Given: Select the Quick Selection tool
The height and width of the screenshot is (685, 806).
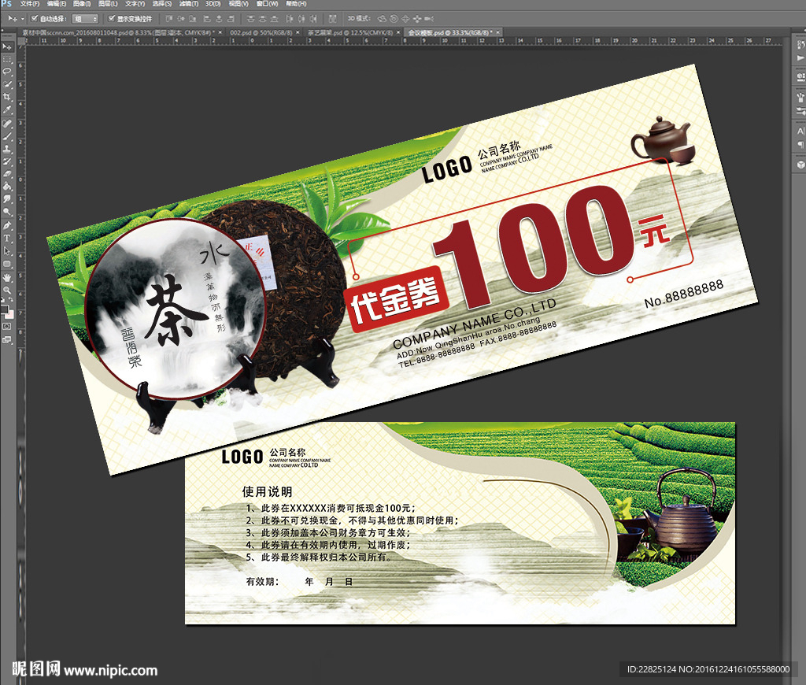Looking at the screenshot, I should click(7, 83).
